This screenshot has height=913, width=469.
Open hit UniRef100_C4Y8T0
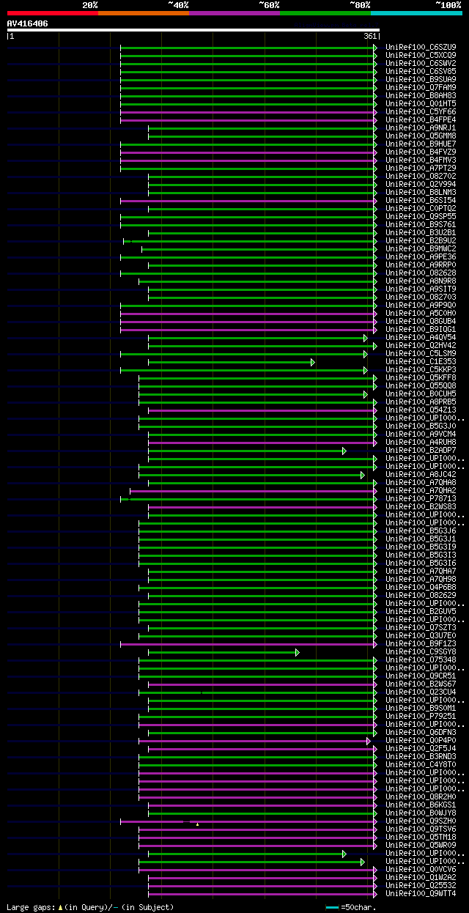[x=421, y=765]
